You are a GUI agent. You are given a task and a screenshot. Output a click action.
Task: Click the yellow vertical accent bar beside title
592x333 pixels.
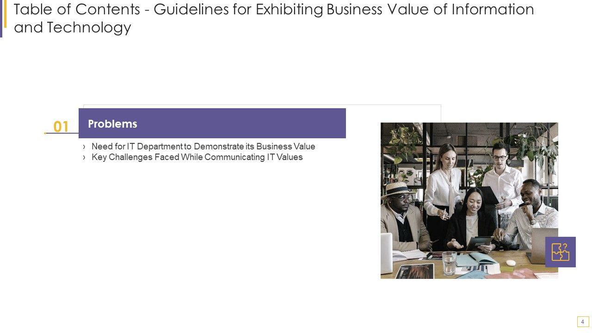(5, 14)
